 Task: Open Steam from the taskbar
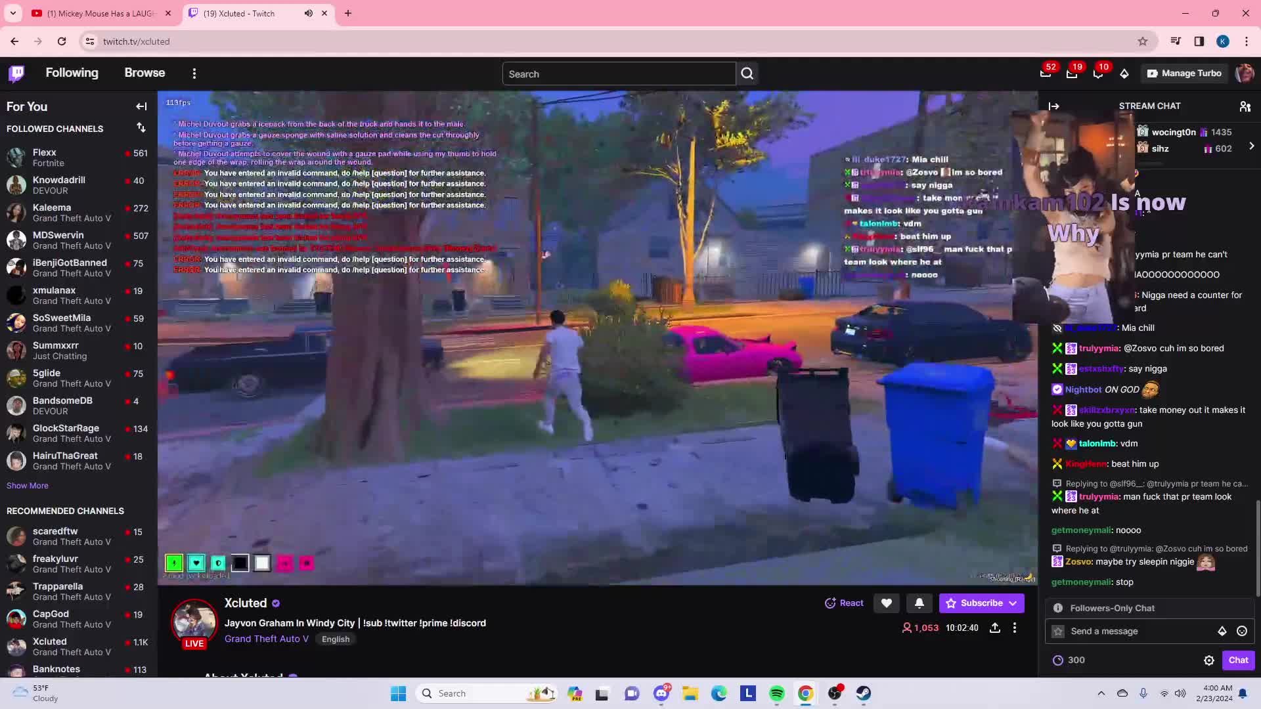(x=863, y=693)
